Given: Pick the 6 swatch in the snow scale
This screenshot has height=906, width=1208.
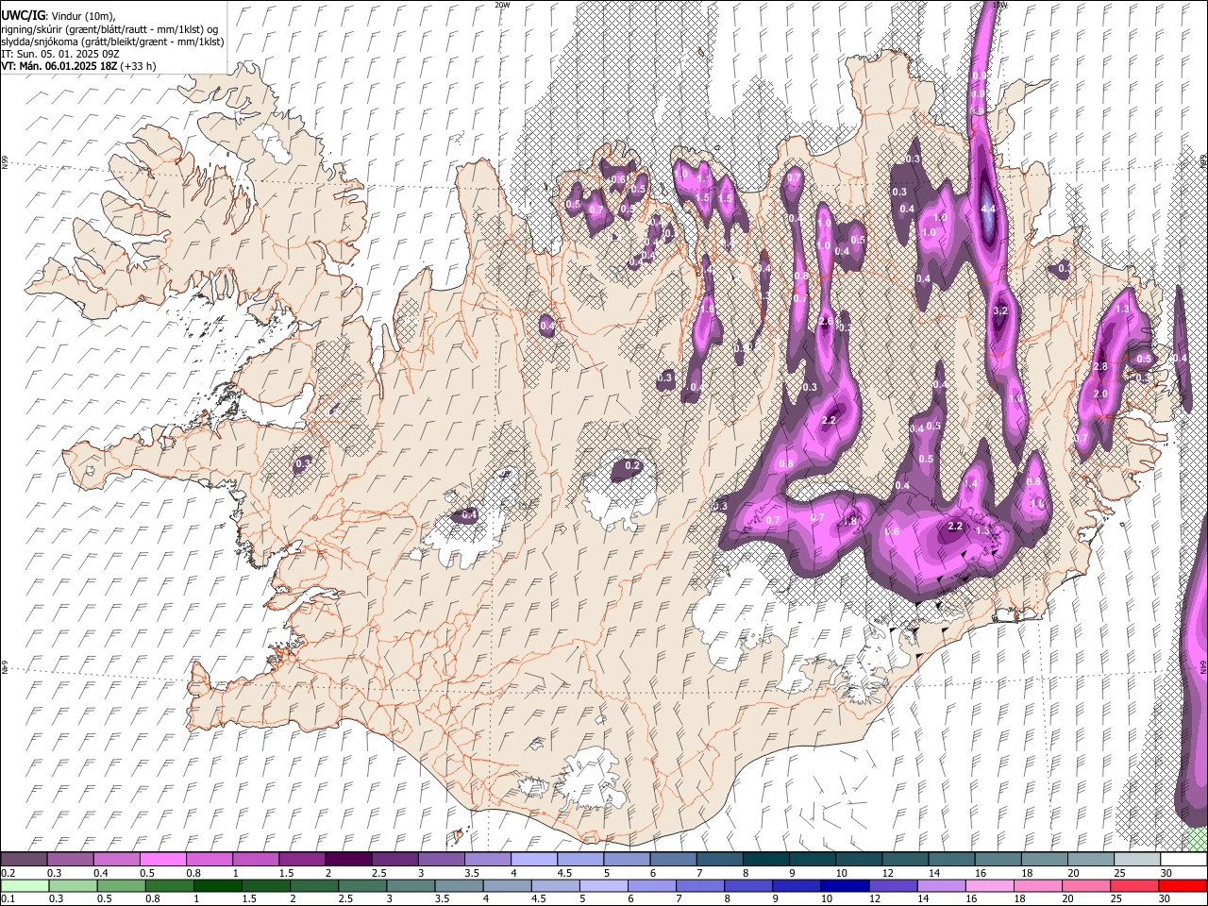Looking at the screenshot, I should point(673,860).
